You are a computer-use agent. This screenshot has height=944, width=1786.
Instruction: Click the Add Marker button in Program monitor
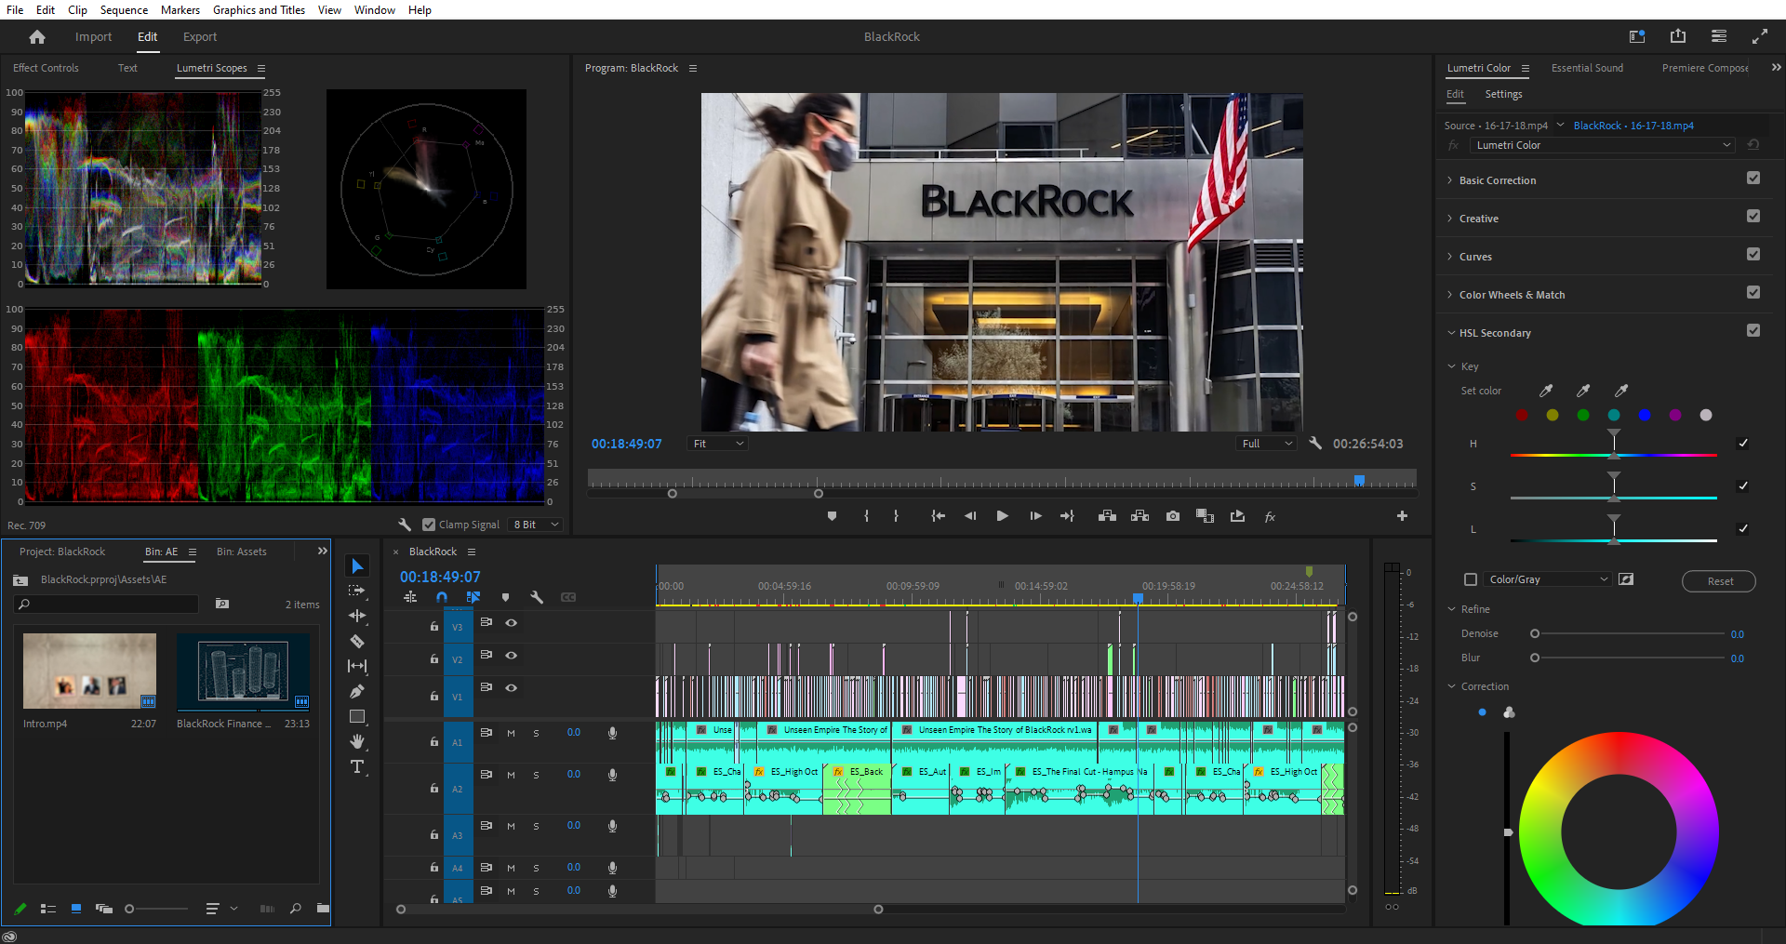[832, 516]
